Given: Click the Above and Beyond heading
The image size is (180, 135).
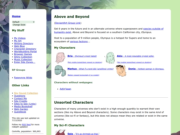Looking at the screenshot, I should click(x=72, y=17).
